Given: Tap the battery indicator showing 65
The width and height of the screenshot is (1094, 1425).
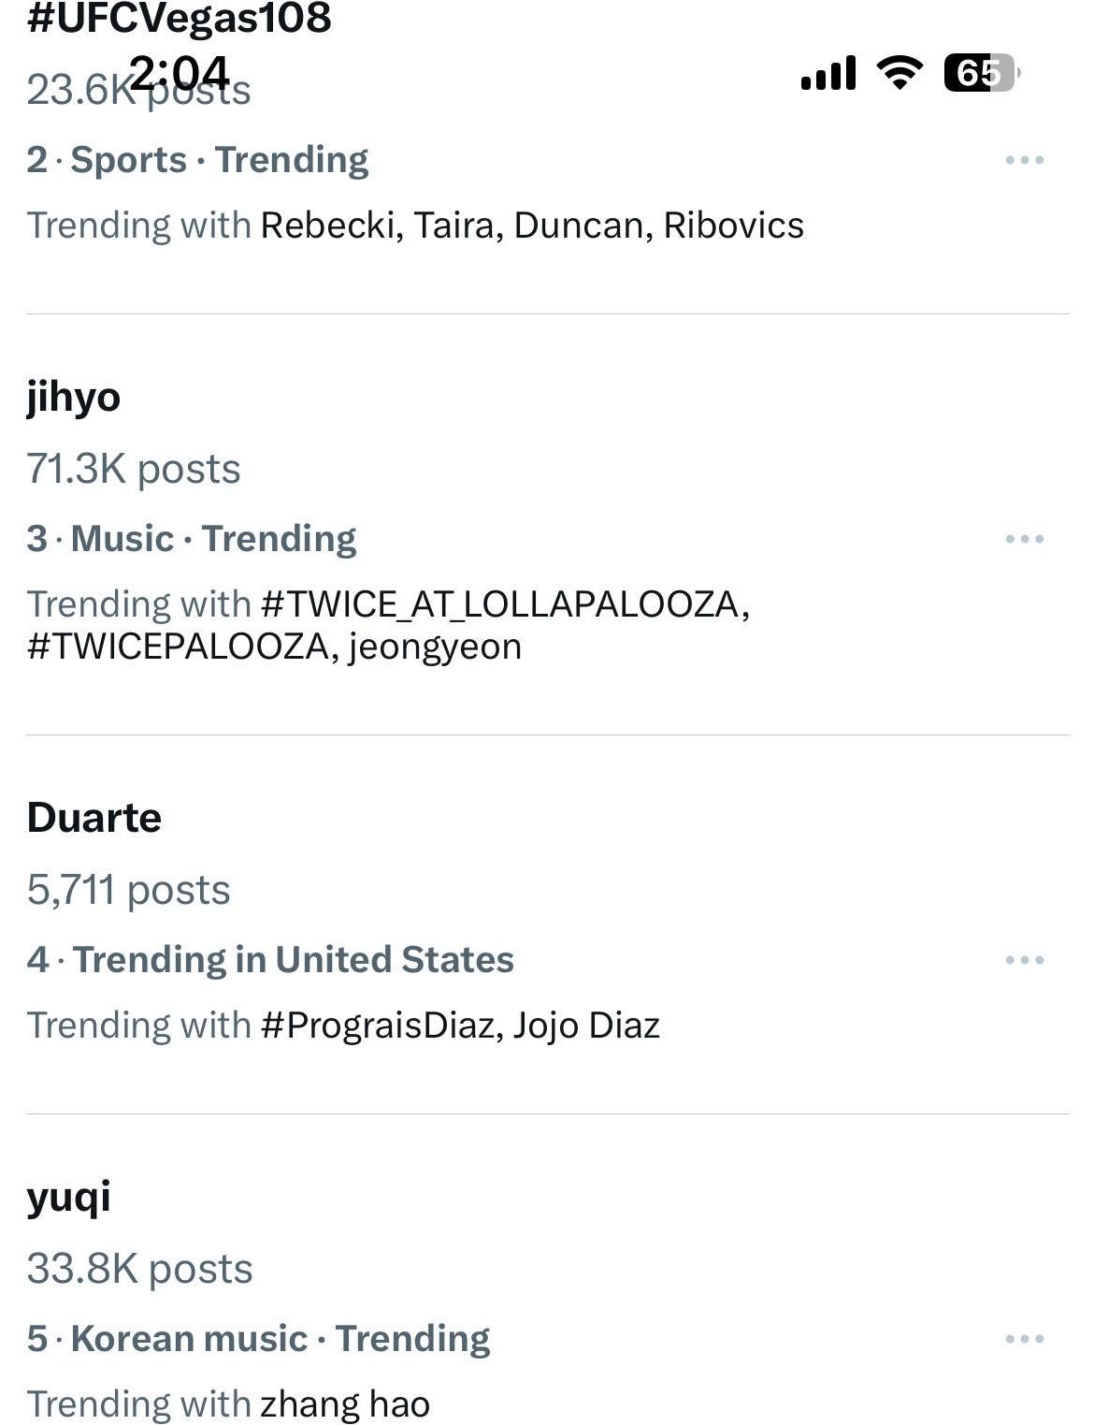Looking at the screenshot, I should click(982, 72).
